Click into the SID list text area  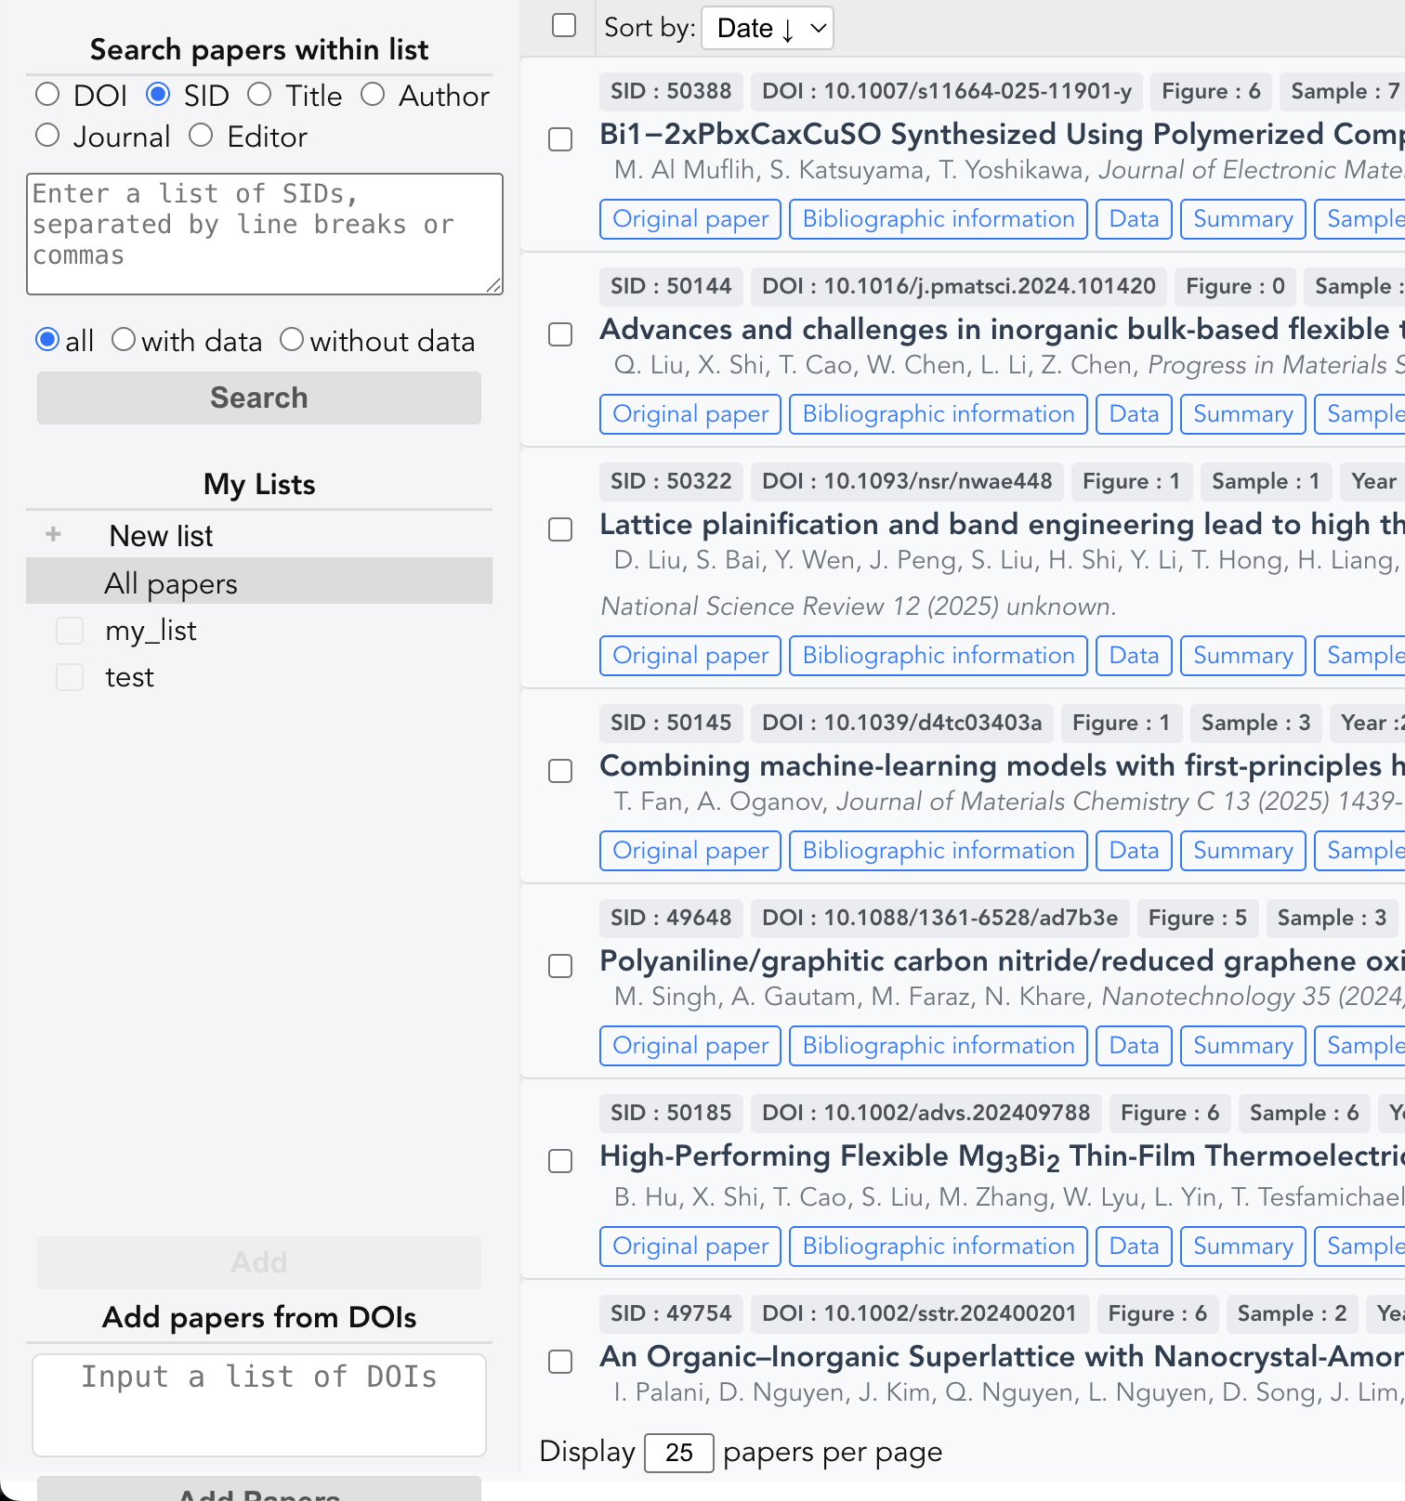tap(264, 234)
